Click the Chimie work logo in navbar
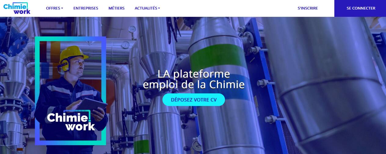 pos(17,8)
